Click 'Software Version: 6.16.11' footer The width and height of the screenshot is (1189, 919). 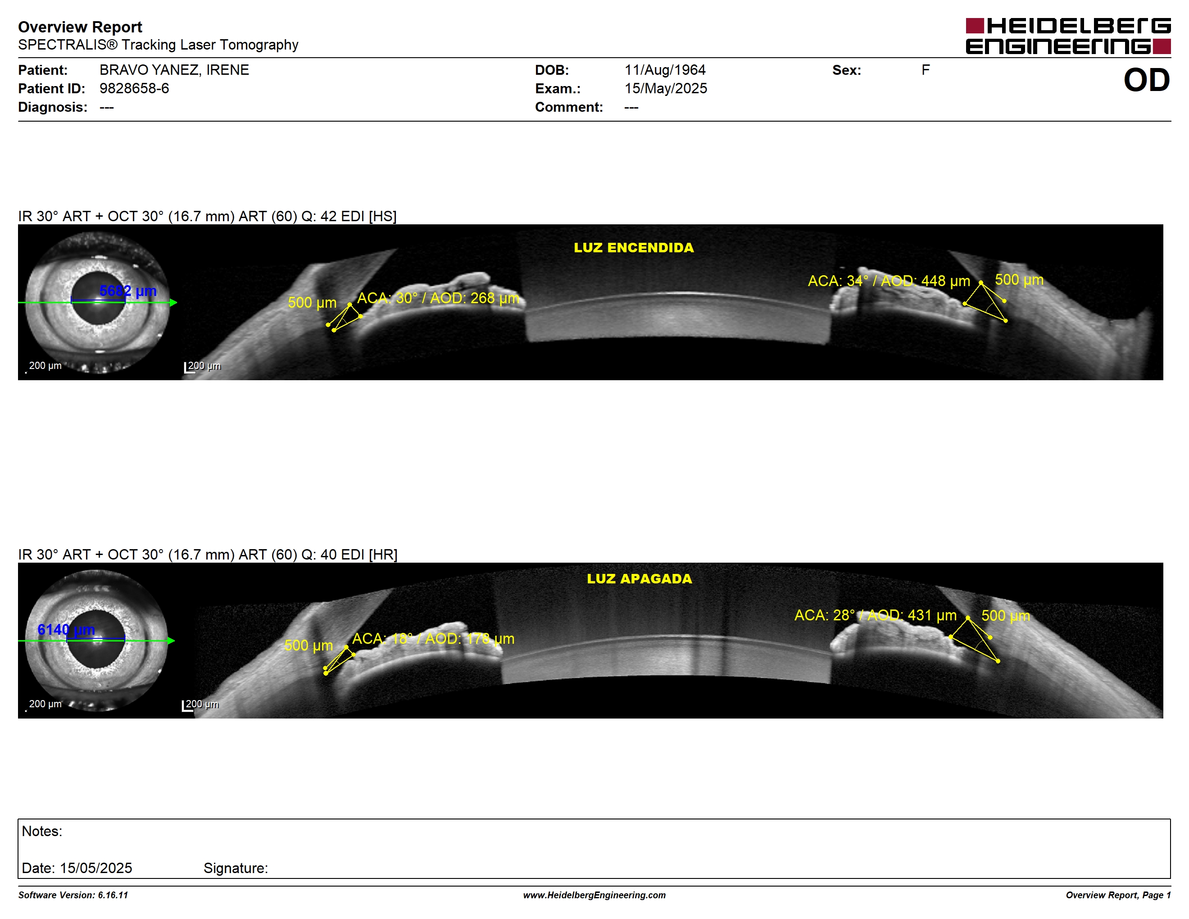click(x=73, y=895)
